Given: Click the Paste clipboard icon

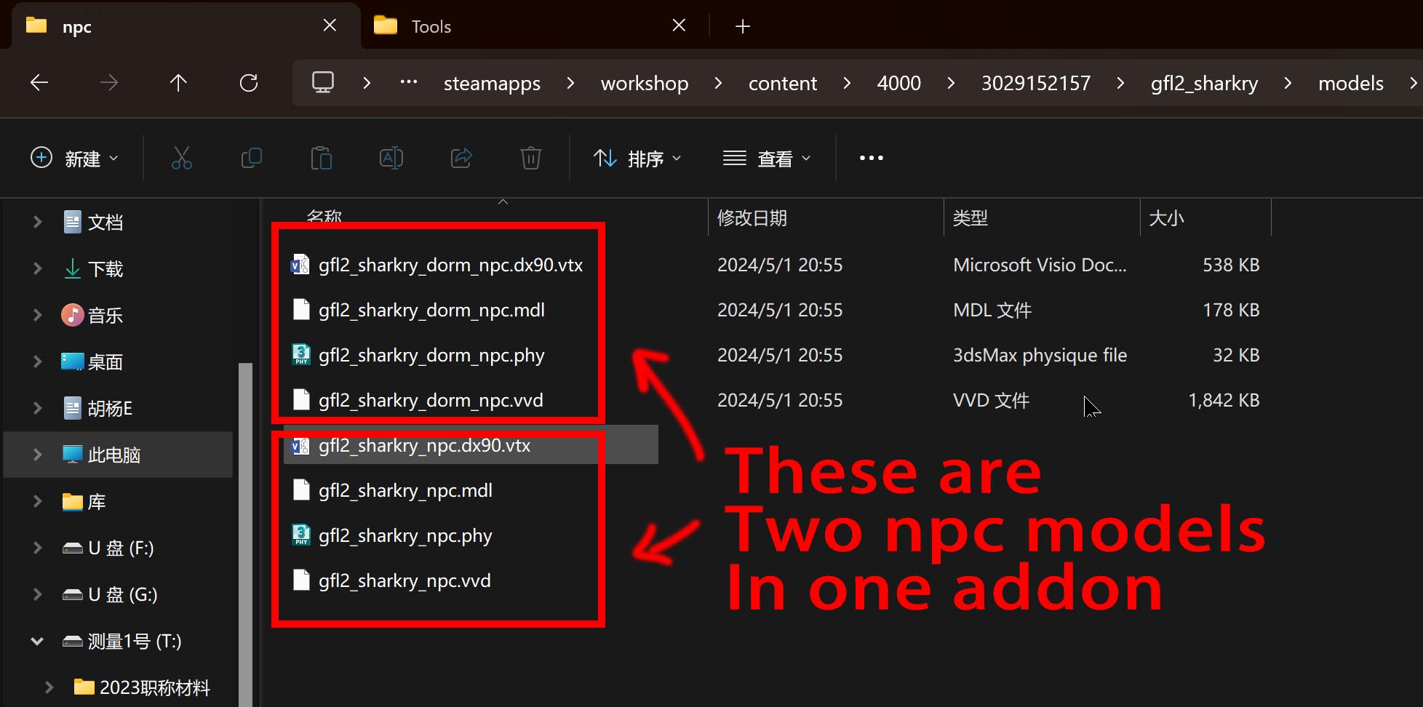Looking at the screenshot, I should (322, 158).
